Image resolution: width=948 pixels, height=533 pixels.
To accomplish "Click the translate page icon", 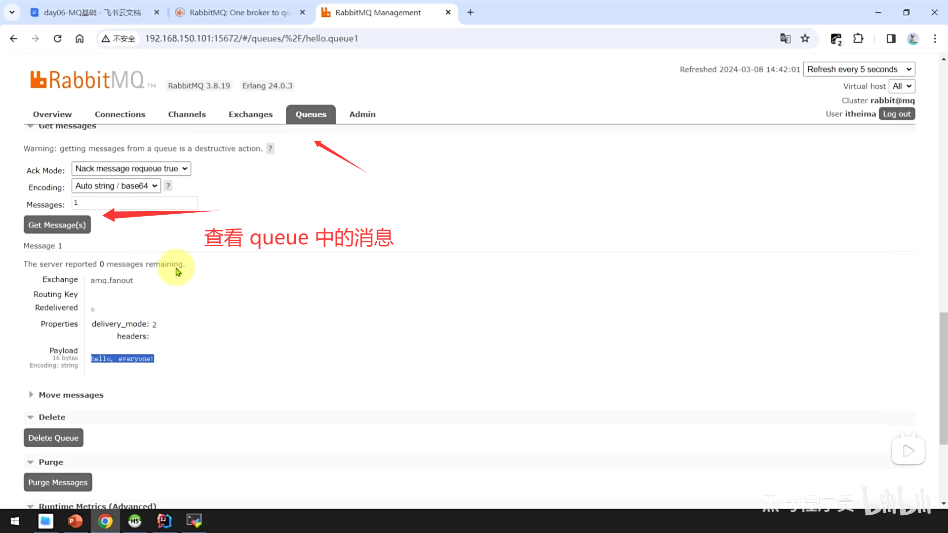I will tap(785, 38).
